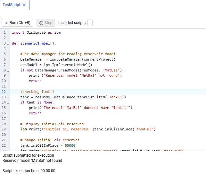206x182 pixels.
Task: Collapse the if-not block fold at line 8
Action: (8, 72)
